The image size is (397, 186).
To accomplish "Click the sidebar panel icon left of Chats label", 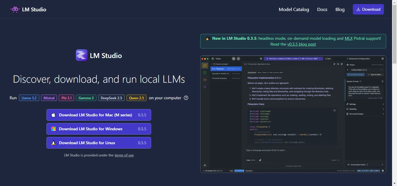I will pyautogui.click(x=213, y=59).
